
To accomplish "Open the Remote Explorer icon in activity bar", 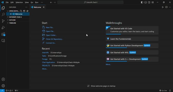I will click(3, 41).
